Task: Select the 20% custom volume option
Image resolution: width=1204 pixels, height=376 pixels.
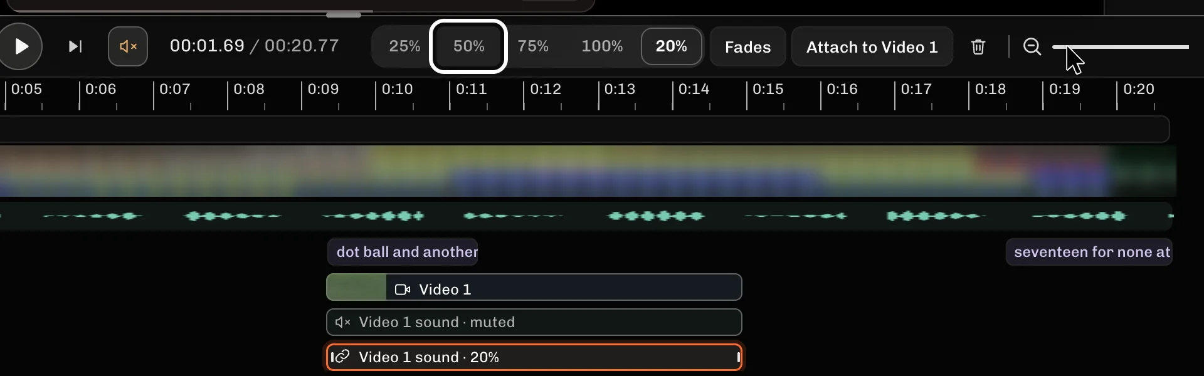Action: click(x=671, y=46)
